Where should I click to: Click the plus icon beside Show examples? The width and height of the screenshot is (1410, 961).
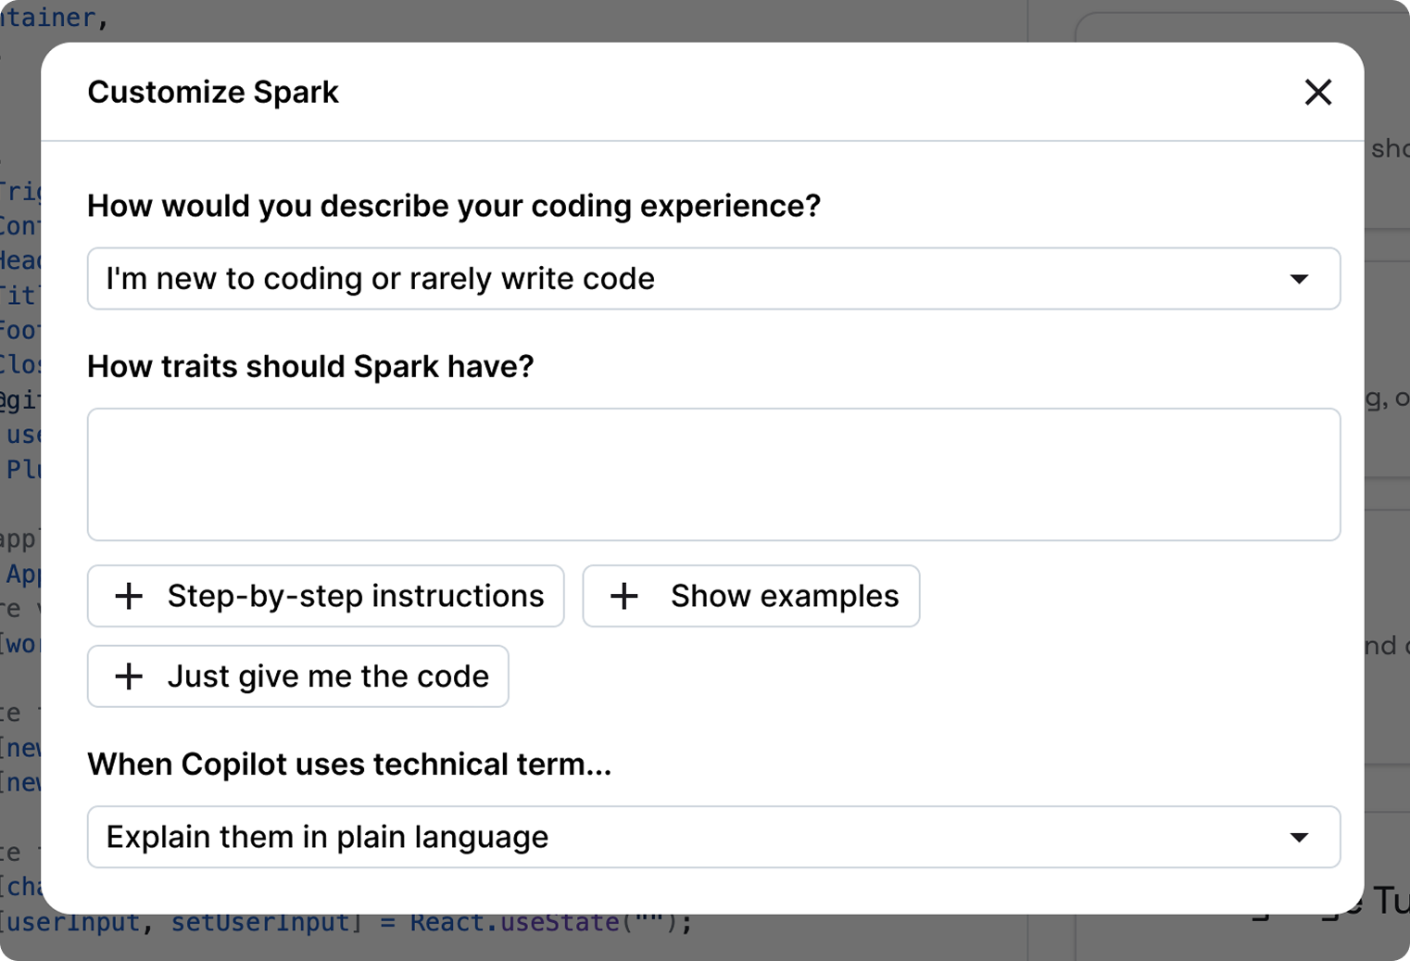tap(624, 596)
